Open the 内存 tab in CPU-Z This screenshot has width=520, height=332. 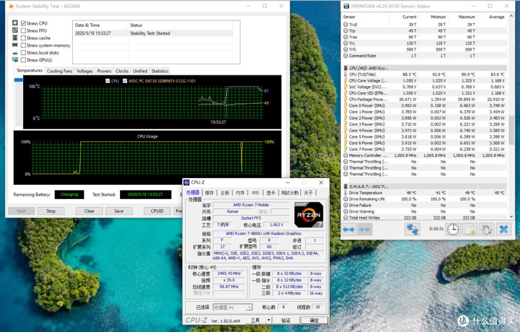pyautogui.click(x=240, y=193)
